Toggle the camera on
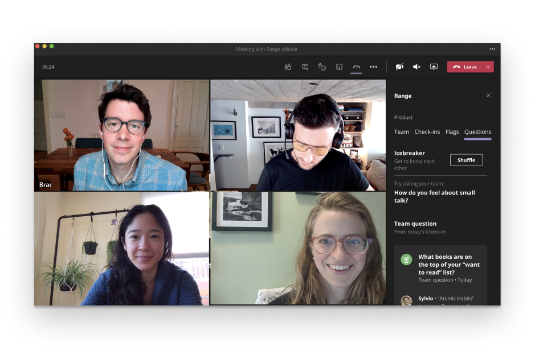The image size is (535, 351). coord(399,67)
